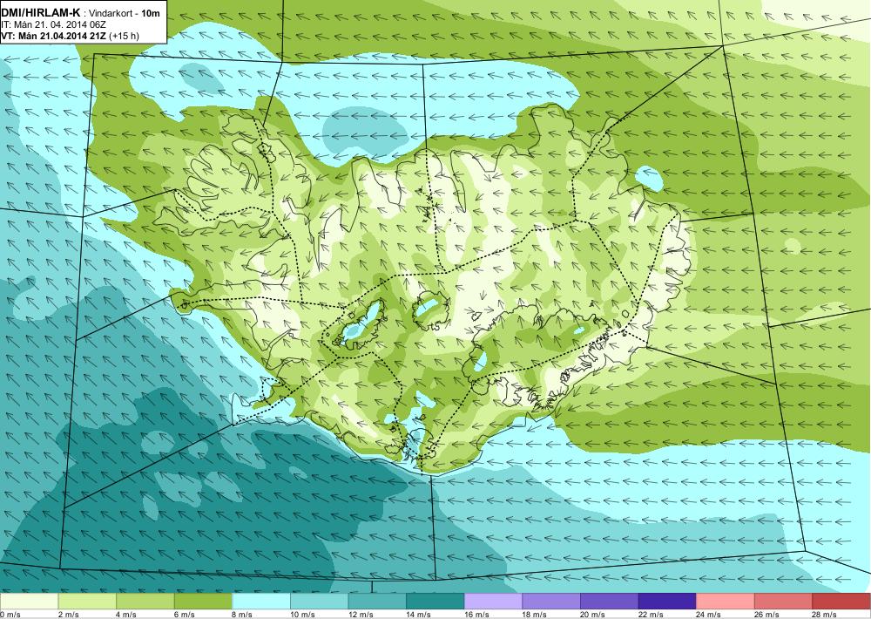Select the 4–6 m/s green legend swatch
This screenshot has width=871, height=619.
coord(145,602)
